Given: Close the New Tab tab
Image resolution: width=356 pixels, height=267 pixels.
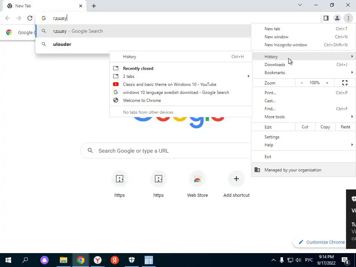Looking at the screenshot, I should tap(81, 6).
